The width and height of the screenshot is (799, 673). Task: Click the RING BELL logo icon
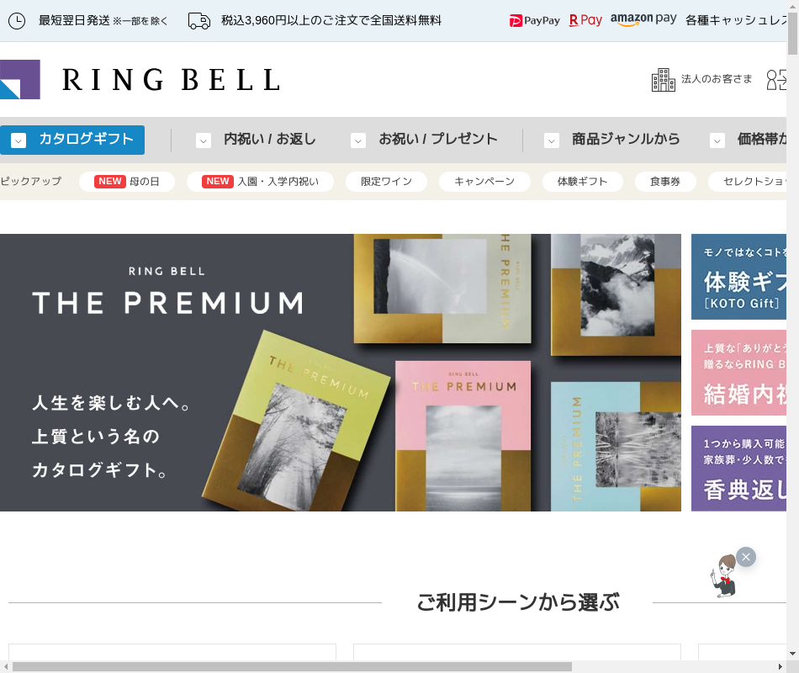coord(20,80)
